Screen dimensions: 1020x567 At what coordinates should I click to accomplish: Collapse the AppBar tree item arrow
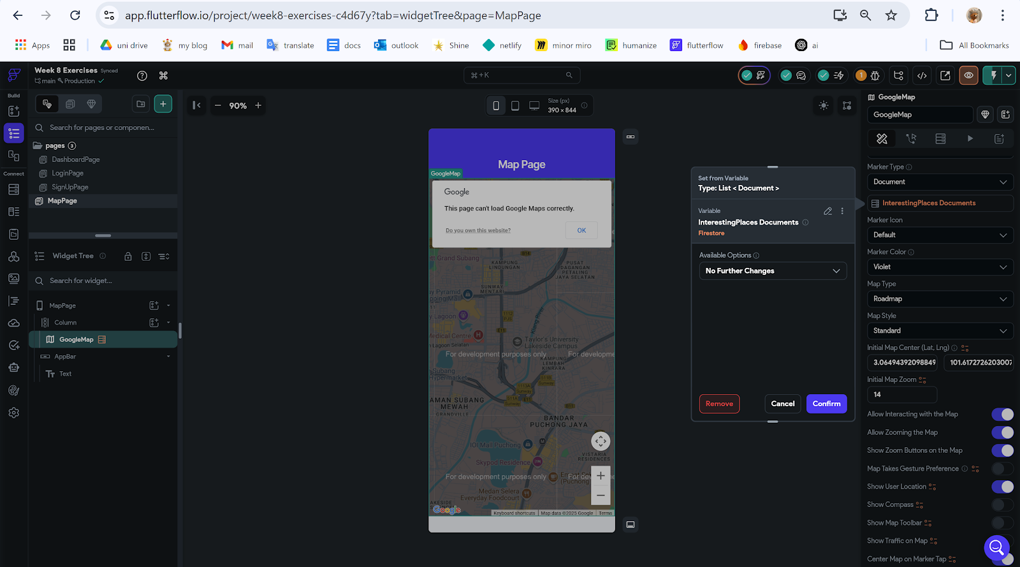tap(168, 357)
